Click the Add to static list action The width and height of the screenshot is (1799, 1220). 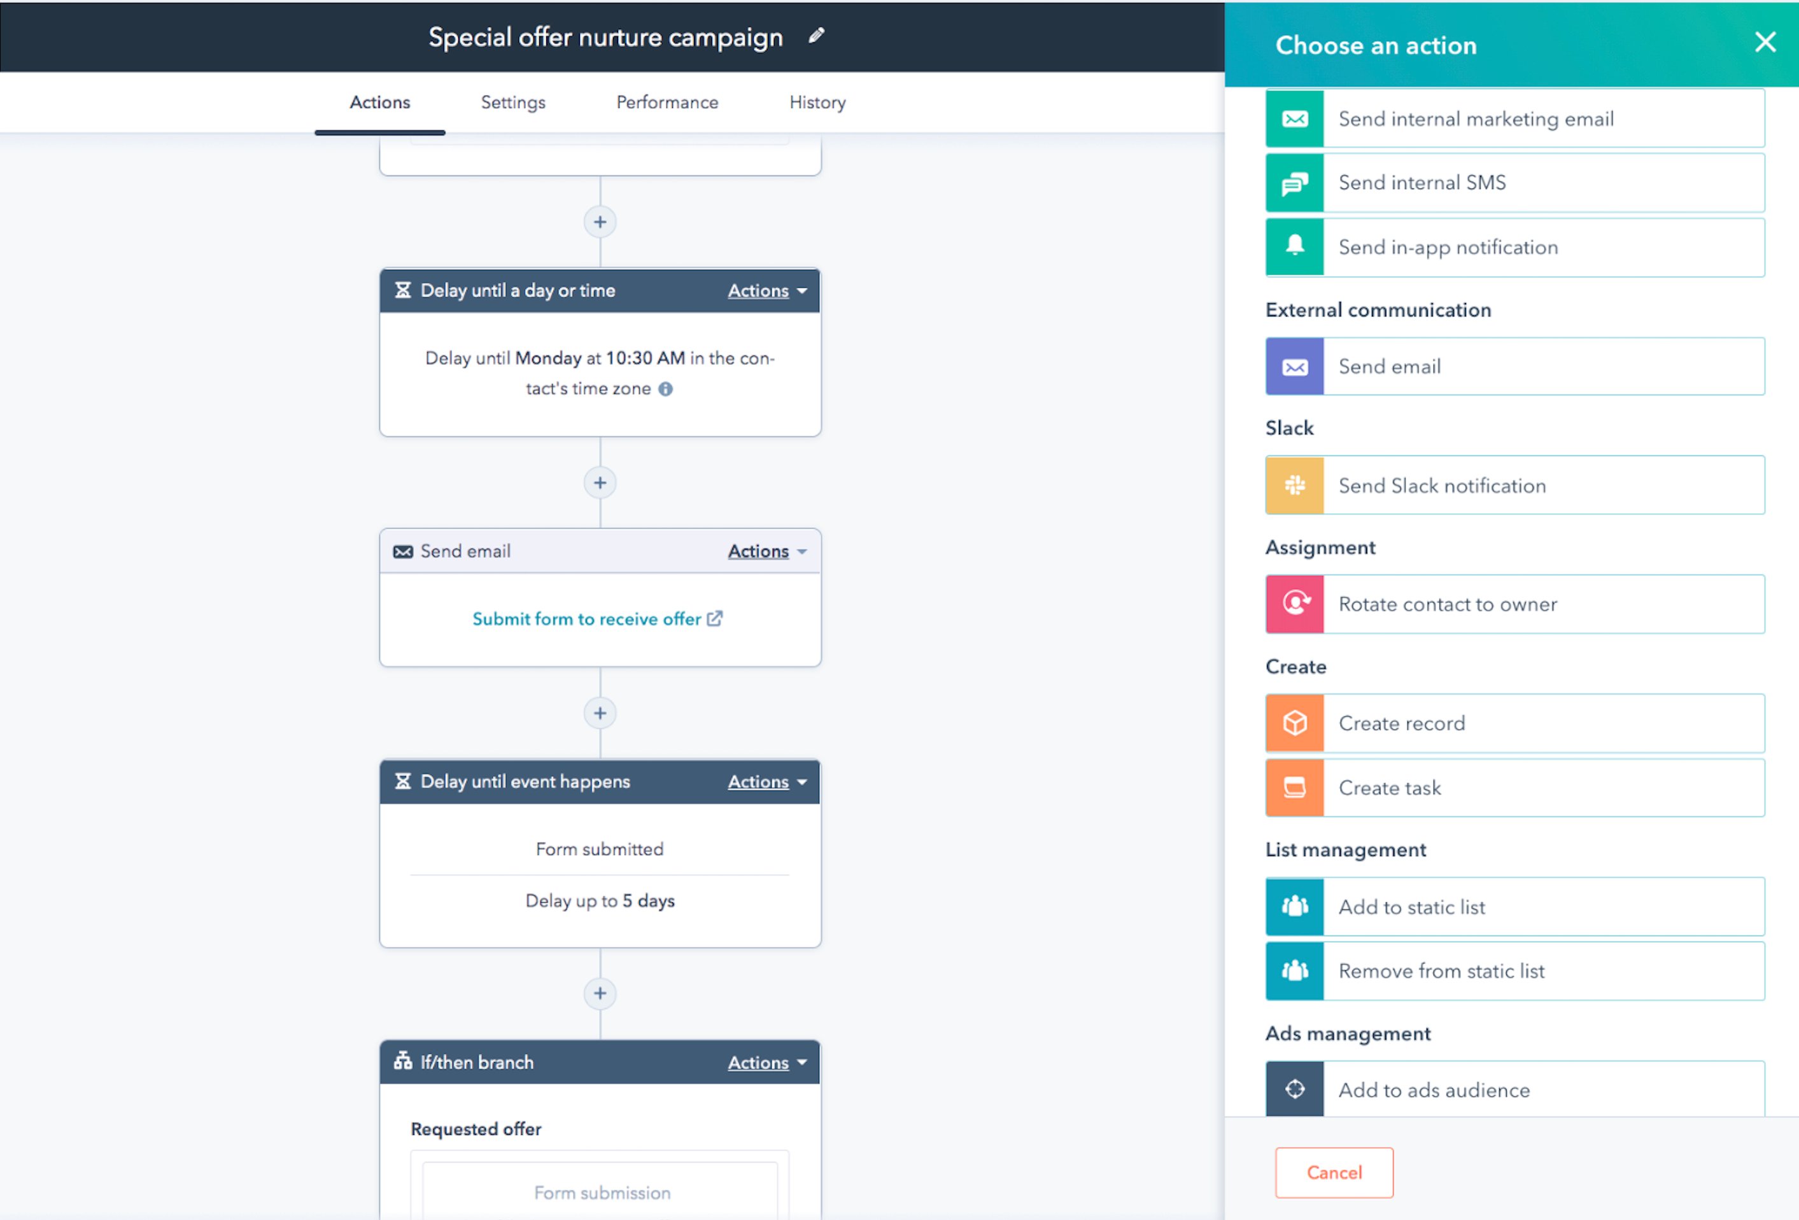(x=1513, y=907)
